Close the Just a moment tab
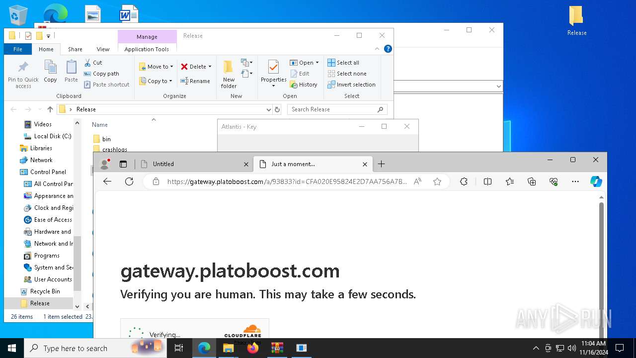 coord(365,164)
